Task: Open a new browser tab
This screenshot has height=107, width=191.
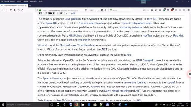Action: (30, 5)
